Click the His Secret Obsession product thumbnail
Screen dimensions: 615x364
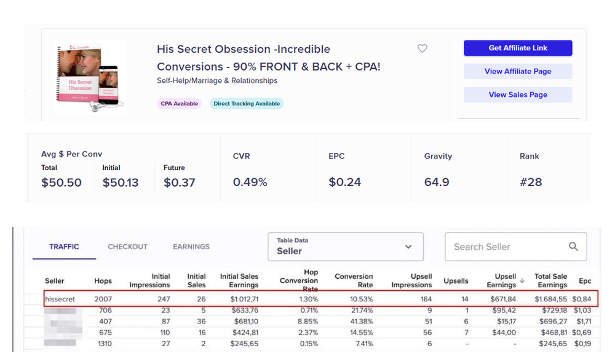point(90,77)
